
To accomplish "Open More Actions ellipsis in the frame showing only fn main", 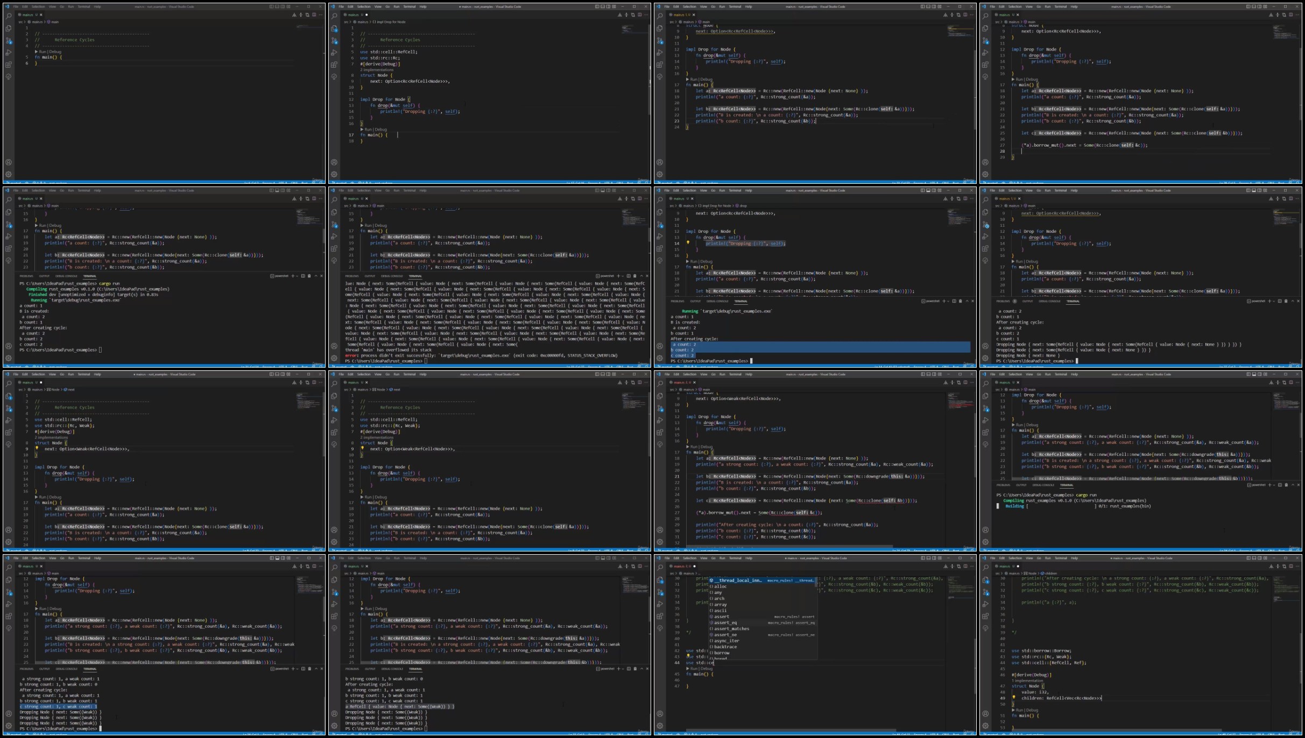I will [x=321, y=15].
